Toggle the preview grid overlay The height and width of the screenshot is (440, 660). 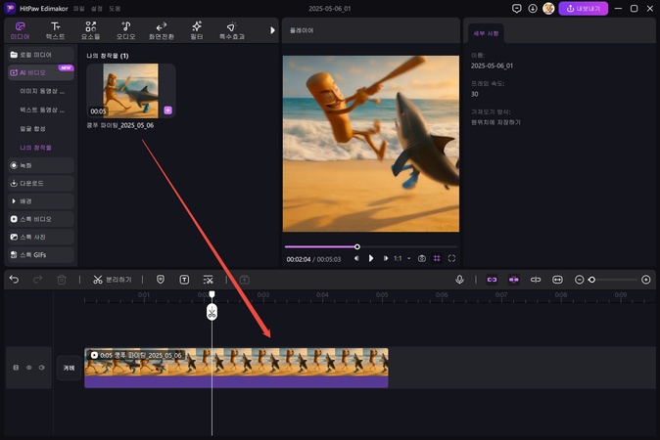pos(437,258)
